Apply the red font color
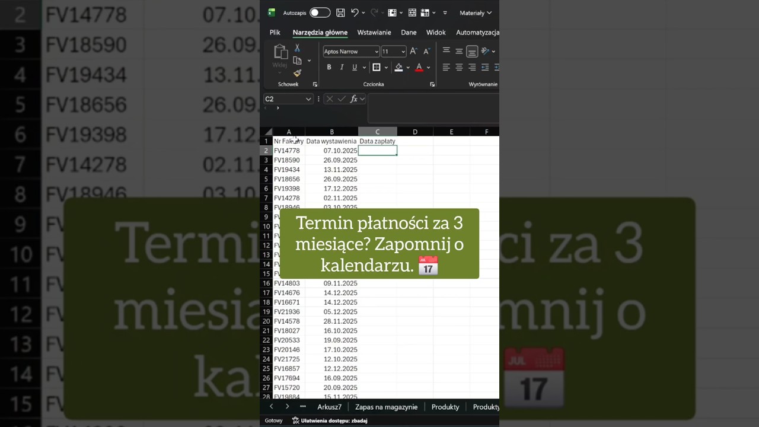759x427 pixels. click(x=419, y=68)
